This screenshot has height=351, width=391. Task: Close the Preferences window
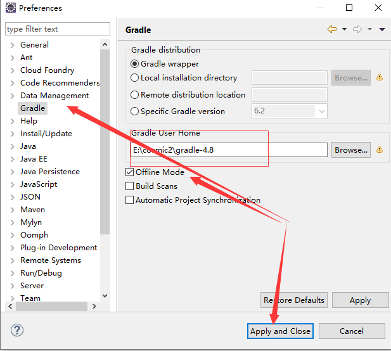378,8
